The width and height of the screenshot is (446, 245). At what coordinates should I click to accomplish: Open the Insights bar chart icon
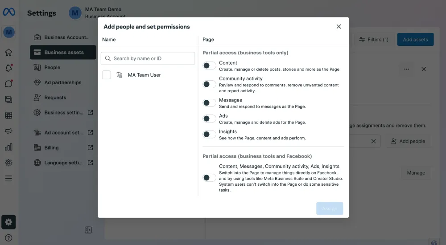tap(8, 147)
